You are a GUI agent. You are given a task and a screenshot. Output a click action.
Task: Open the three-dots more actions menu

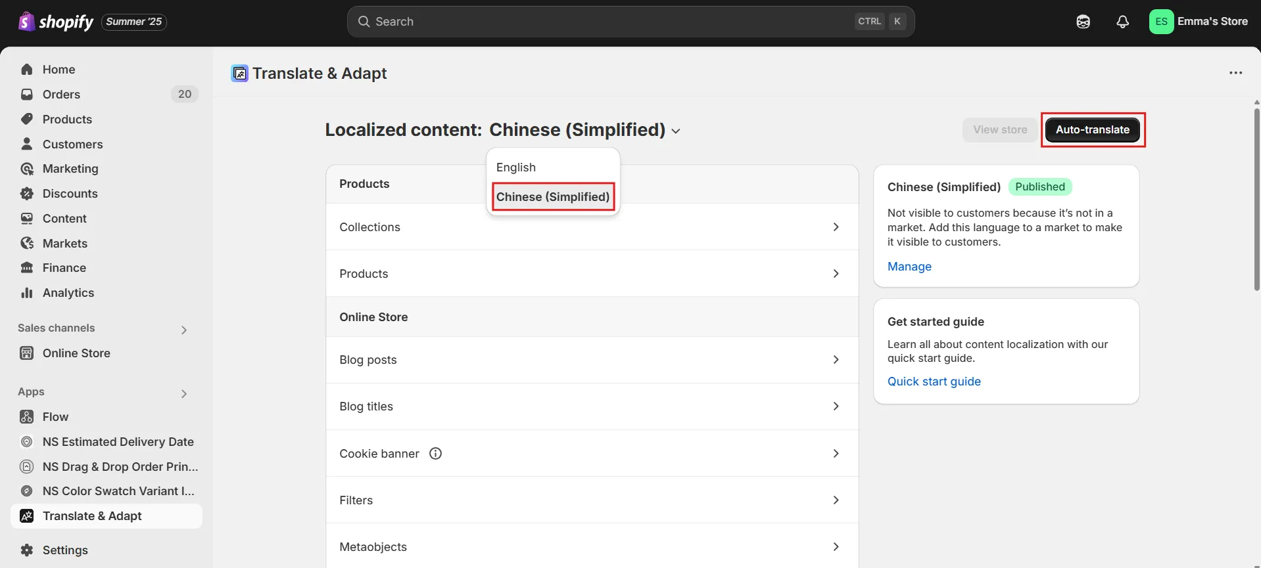pos(1236,73)
